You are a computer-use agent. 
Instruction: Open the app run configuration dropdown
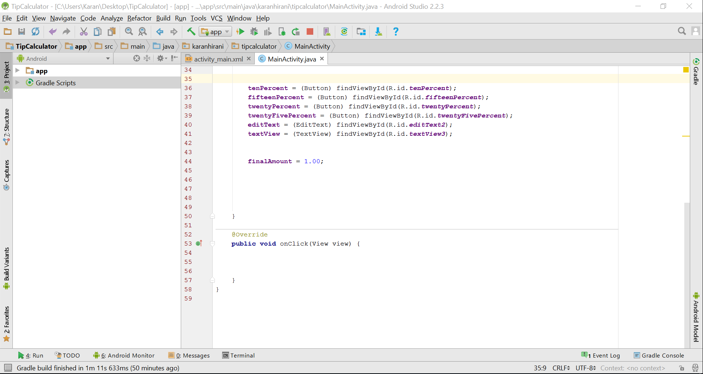point(216,32)
